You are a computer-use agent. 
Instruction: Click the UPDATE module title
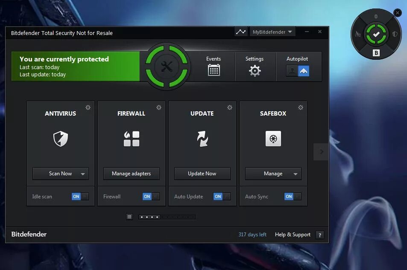(x=202, y=113)
